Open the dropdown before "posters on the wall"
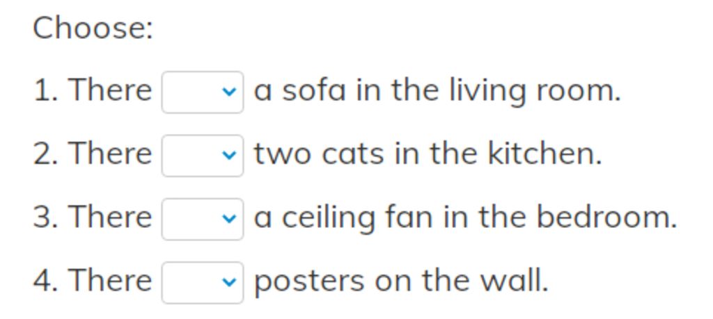This screenshot has height=319, width=713. click(203, 283)
